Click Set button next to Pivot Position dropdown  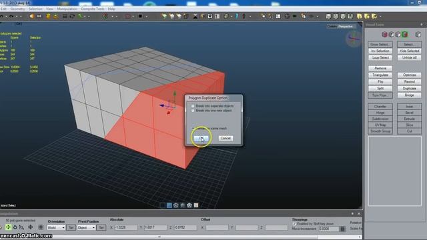tap(101, 227)
